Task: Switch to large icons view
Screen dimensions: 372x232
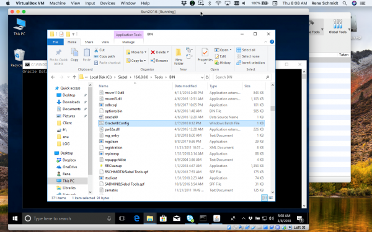Action: (271, 198)
